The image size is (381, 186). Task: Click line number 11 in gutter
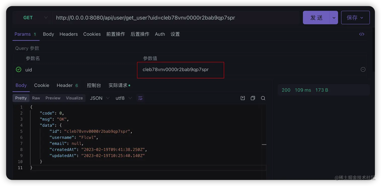point(20,168)
